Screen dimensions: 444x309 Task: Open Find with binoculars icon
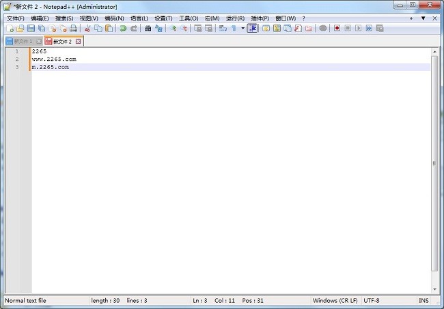(x=148, y=28)
